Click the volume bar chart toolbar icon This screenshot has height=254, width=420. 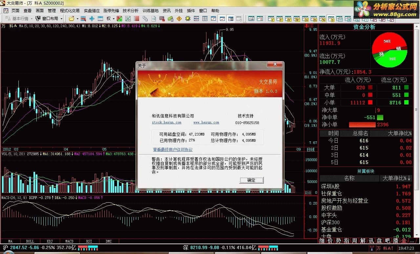pyautogui.click(x=251, y=19)
